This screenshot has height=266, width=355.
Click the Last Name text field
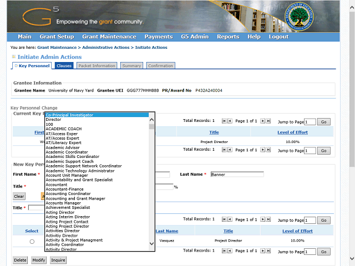237,175
